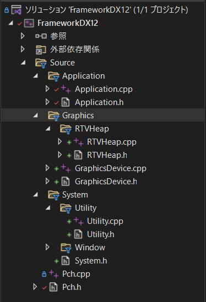Expand the Application.h node
Screen dimensions: 206x302
47,102
